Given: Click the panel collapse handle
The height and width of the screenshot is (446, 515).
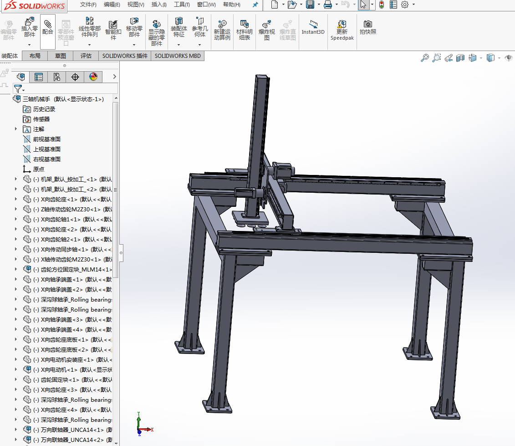Looking at the screenshot, I should click(121, 253).
